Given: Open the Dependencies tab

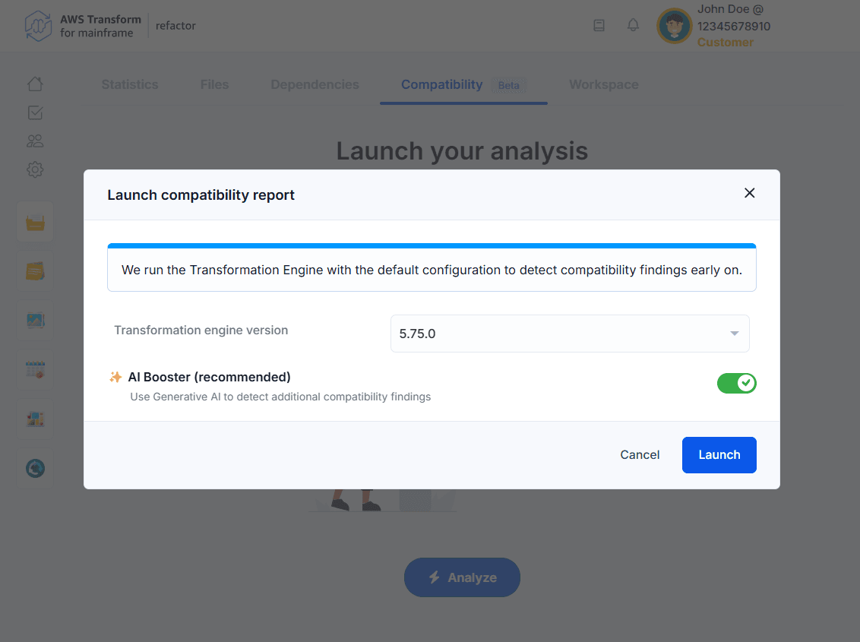Looking at the screenshot, I should tap(315, 84).
